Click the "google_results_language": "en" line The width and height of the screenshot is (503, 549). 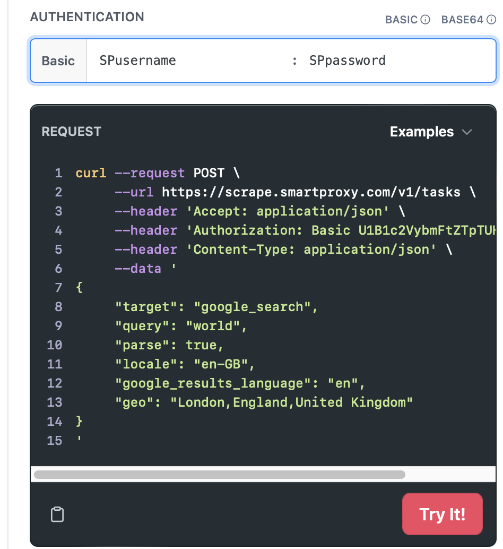[x=240, y=383]
